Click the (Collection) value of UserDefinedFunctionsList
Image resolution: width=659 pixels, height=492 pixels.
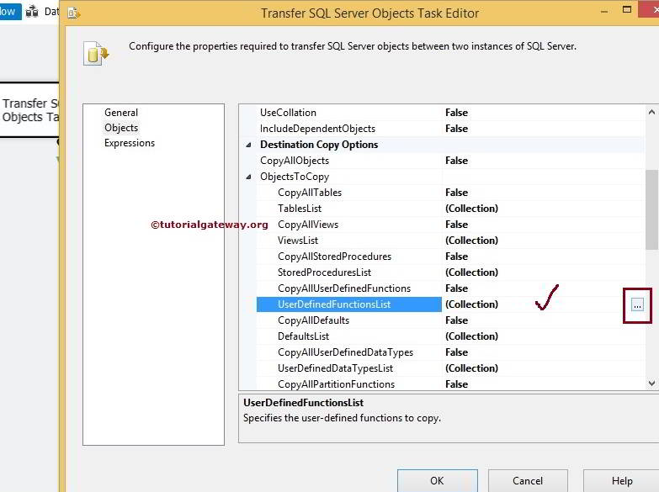coord(471,304)
